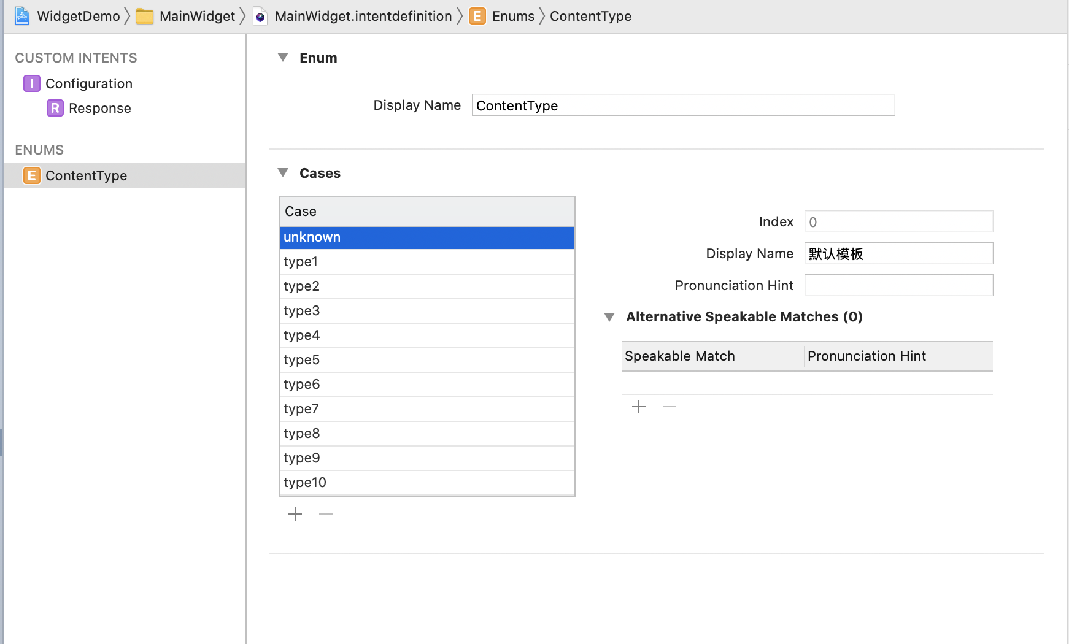
Task: Select the type2 case row
Action: [427, 286]
